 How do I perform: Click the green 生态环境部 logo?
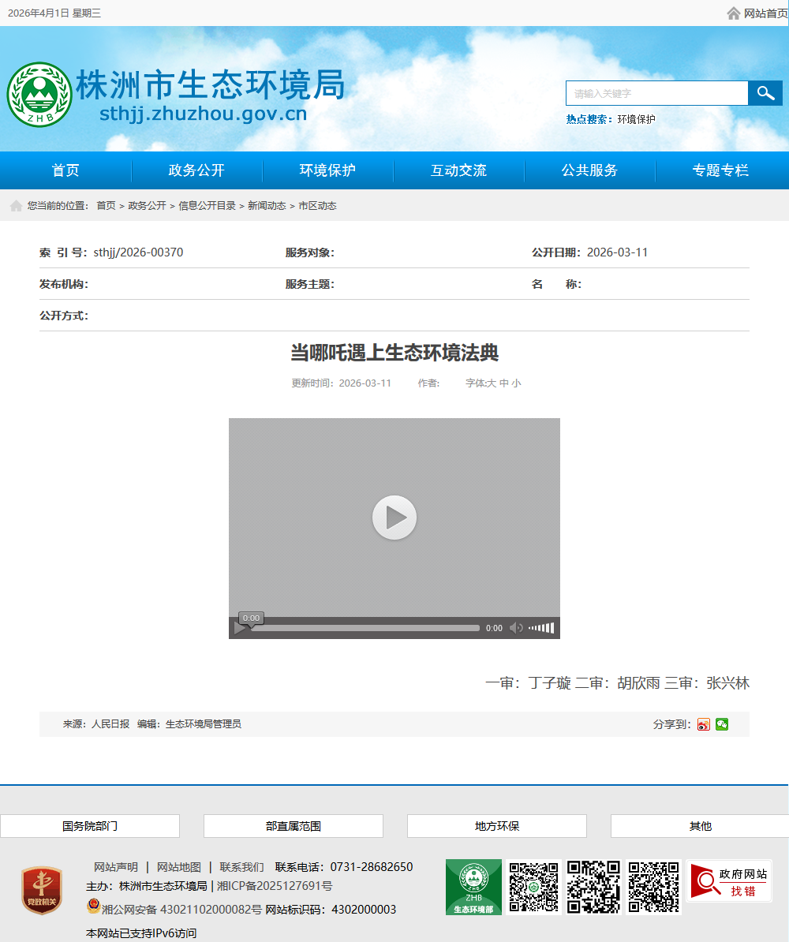tap(473, 887)
